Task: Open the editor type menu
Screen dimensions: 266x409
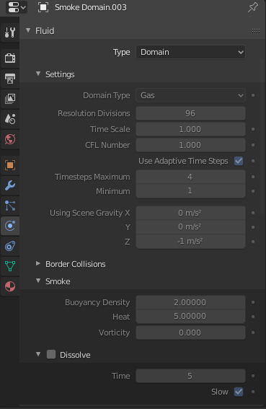Action: (x=17, y=7)
